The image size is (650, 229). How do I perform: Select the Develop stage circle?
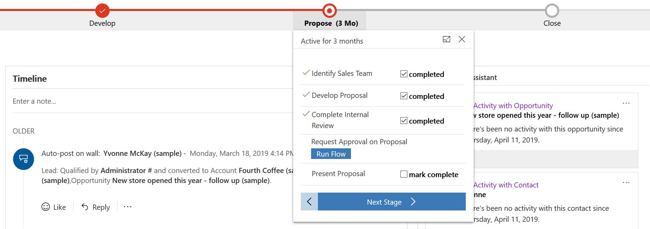click(102, 11)
